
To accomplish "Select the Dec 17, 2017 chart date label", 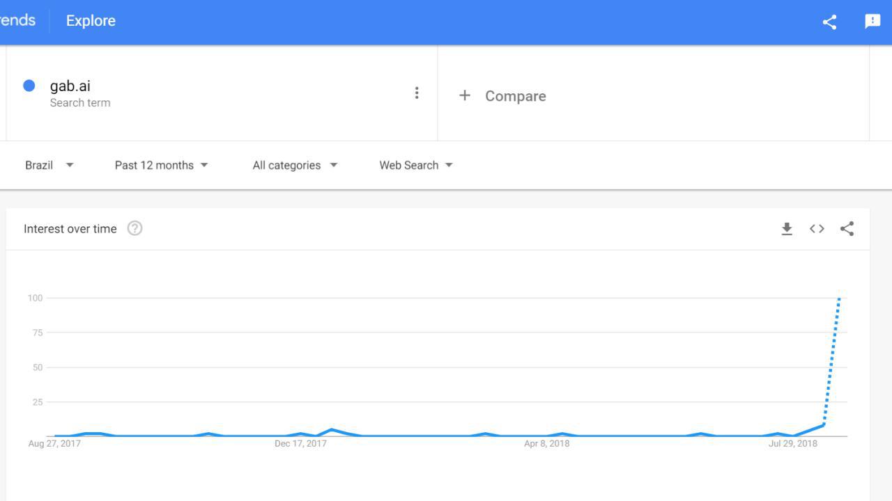I will [300, 443].
